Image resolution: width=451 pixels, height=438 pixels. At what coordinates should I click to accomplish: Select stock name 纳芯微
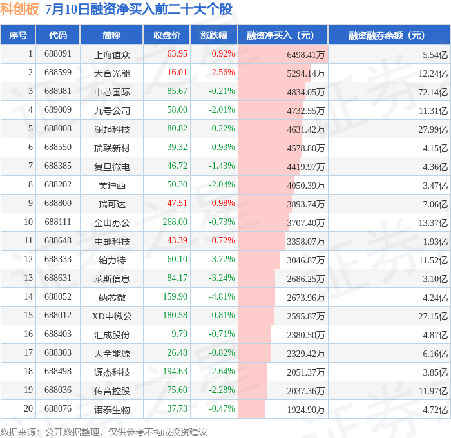[x=112, y=298]
